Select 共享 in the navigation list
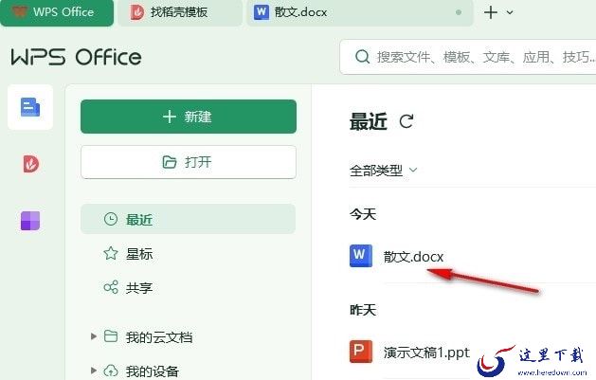596x380 pixels. pyautogui.click(x=139, y=287)
